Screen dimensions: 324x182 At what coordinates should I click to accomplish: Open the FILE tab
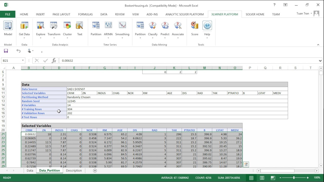(x=8, y=14)
